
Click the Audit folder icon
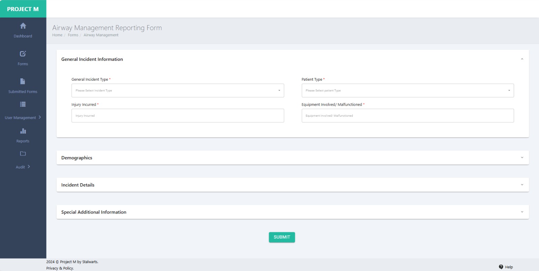[x=23, y=154]
